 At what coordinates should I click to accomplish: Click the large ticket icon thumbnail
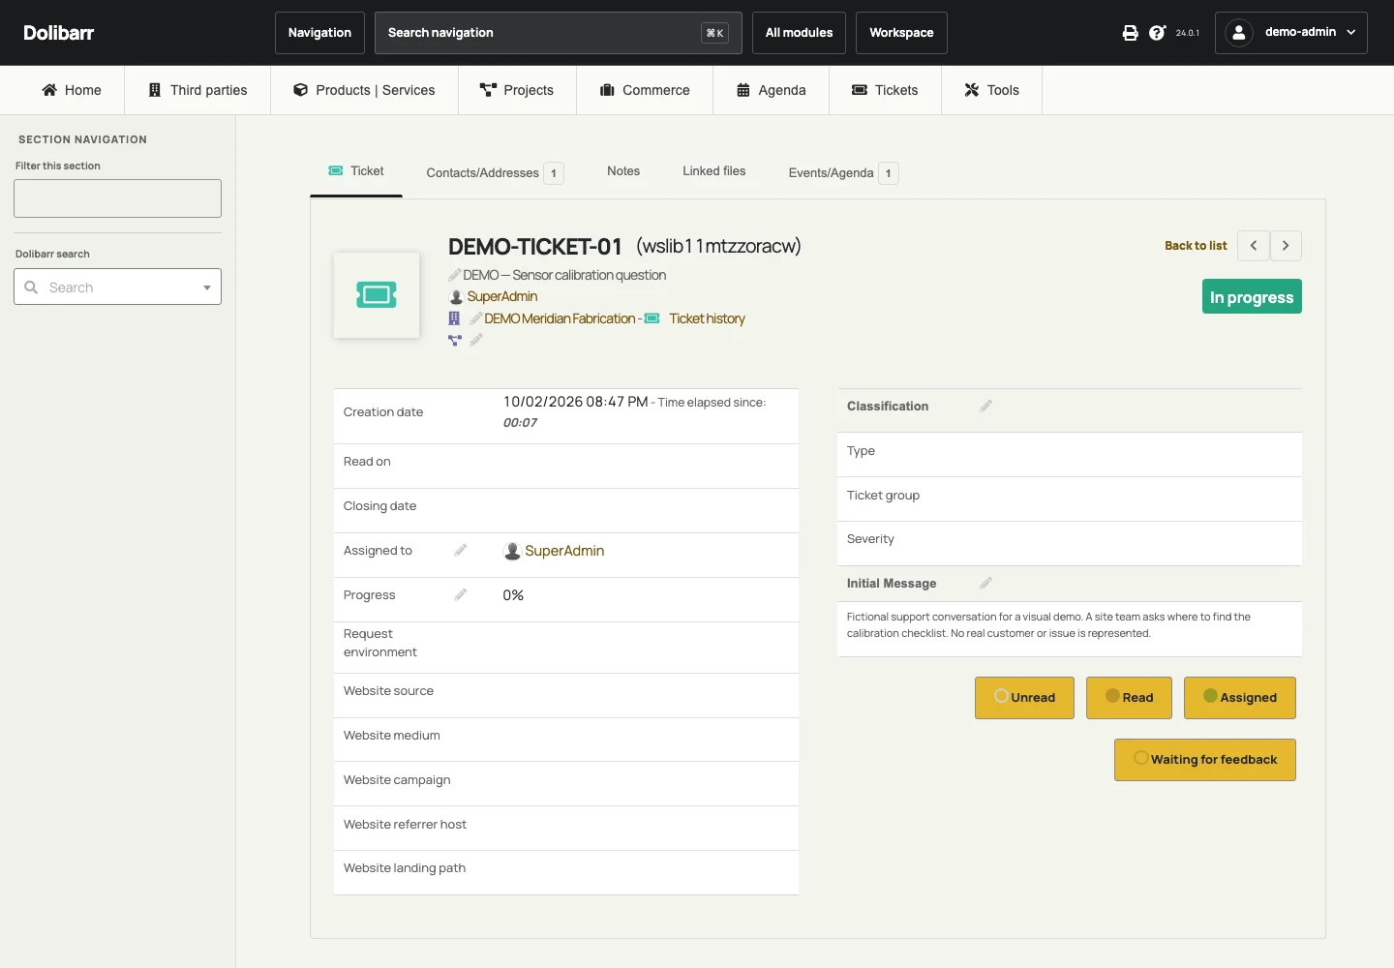[377, 295]
